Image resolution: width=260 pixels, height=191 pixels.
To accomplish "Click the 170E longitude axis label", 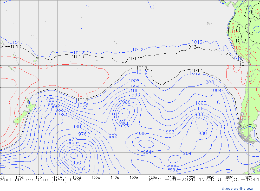I will pyautogui.click(x=19, y=177).
